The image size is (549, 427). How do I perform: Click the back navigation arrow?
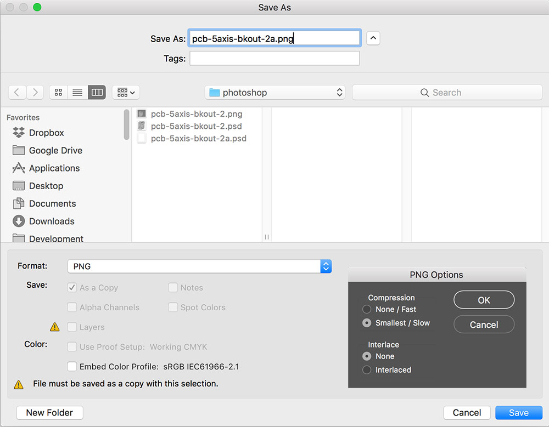tap(17, 92)
